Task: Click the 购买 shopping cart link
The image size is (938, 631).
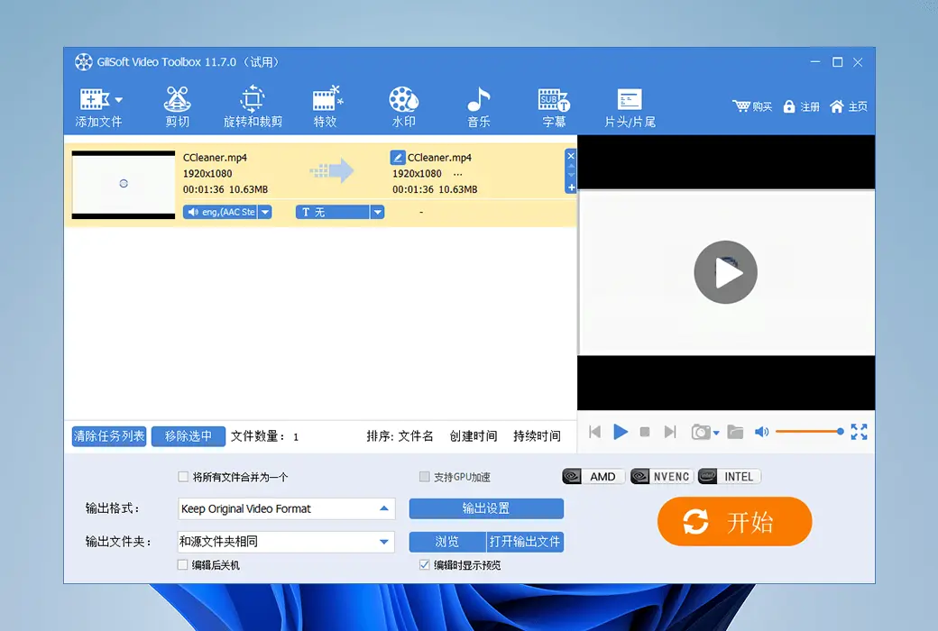Action: coord(752,106)
